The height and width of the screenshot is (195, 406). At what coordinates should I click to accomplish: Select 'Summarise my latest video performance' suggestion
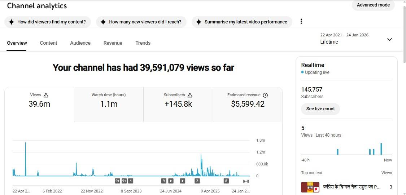point(241,22)
